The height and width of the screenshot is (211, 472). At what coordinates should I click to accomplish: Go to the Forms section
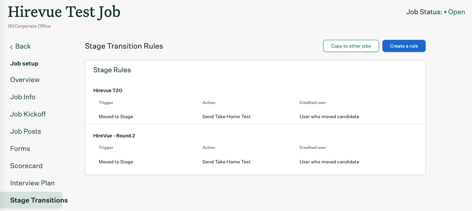tap(20, 149)
